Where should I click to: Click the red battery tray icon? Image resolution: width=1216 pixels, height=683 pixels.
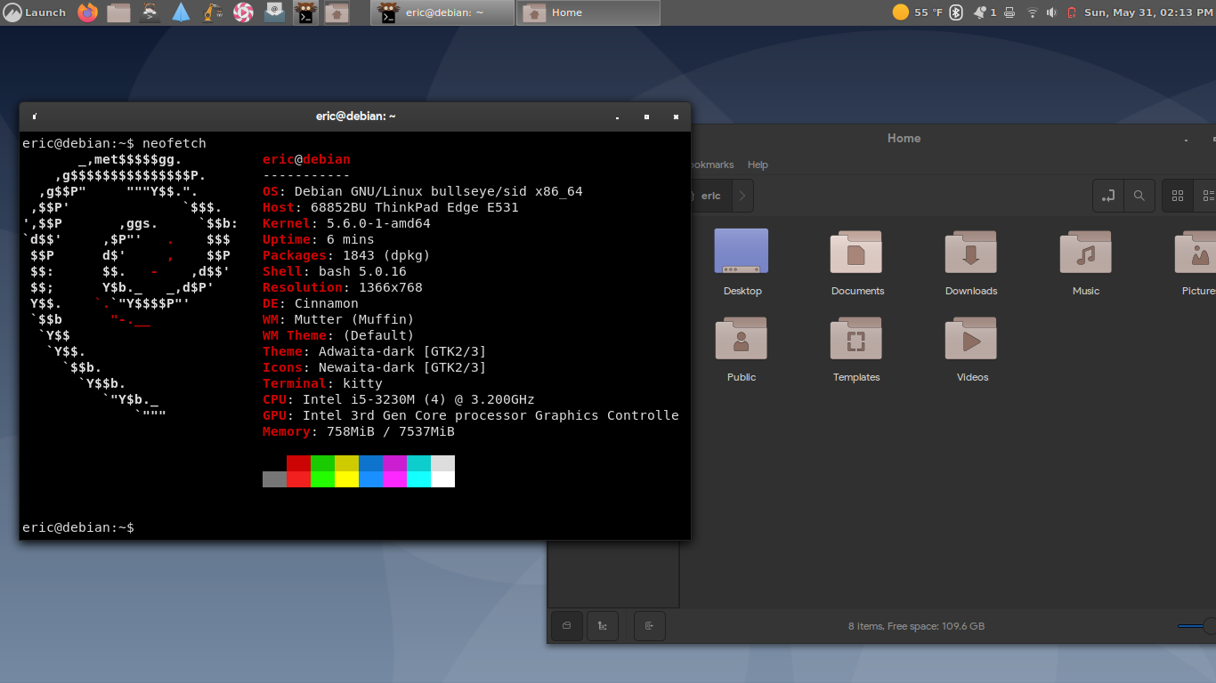coord(1072,12)
